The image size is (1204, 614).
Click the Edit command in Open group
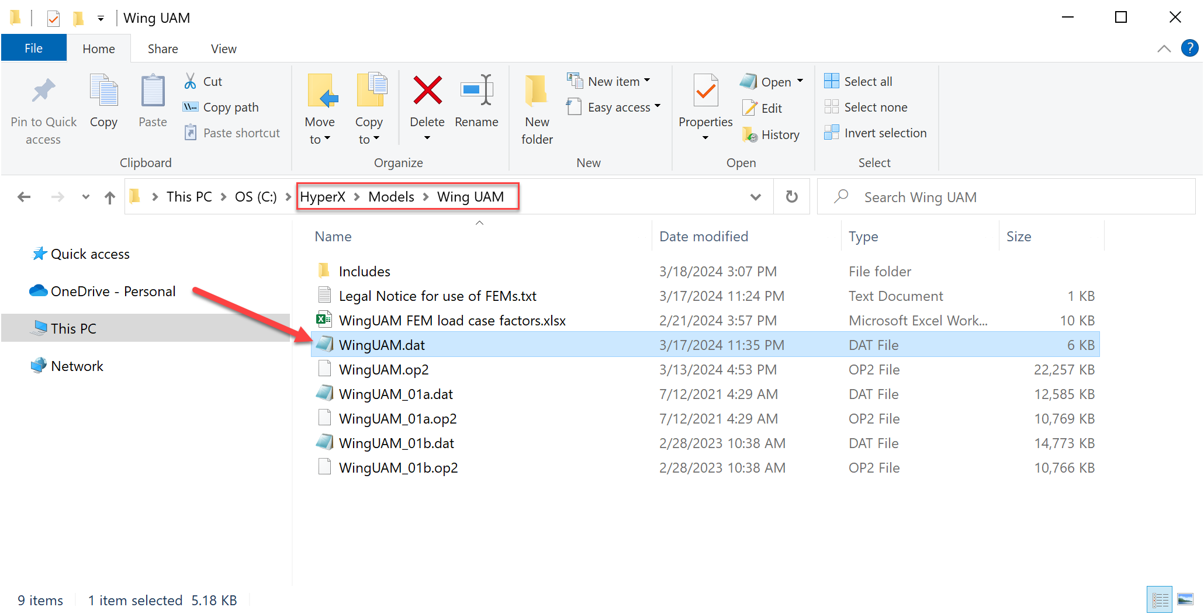(x=762, y=108)
